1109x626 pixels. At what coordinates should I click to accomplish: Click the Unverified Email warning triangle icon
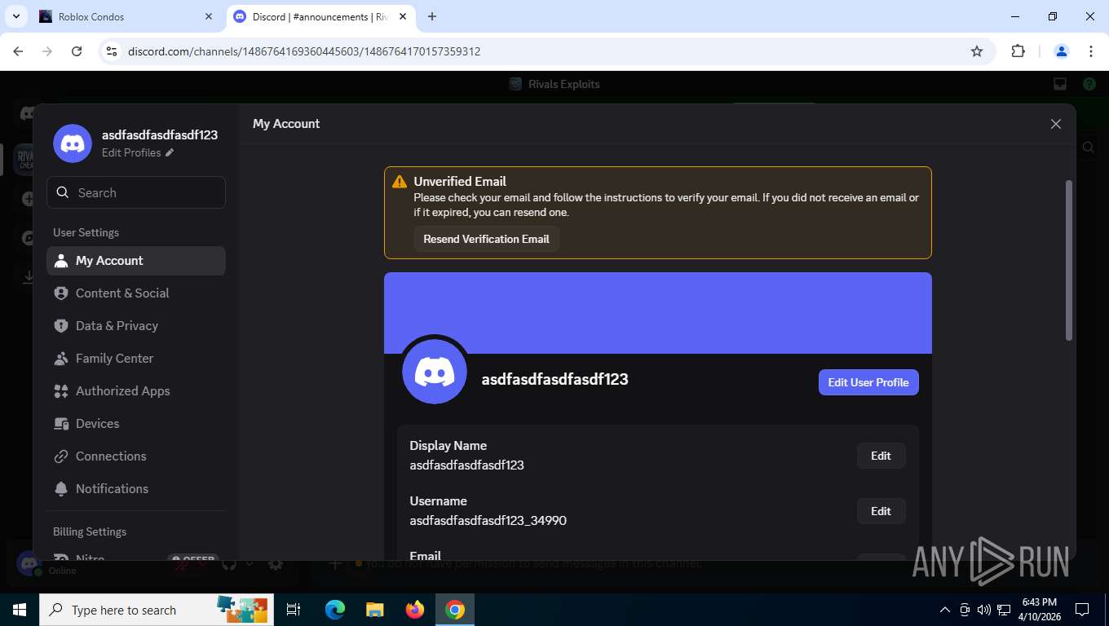tap(400, 182)
